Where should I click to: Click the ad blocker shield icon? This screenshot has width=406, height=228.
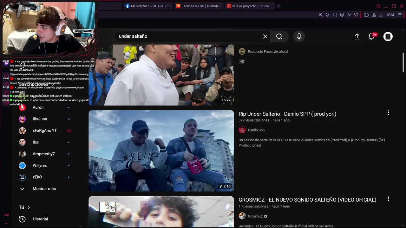pyautogui.click(x=342, y=15)
